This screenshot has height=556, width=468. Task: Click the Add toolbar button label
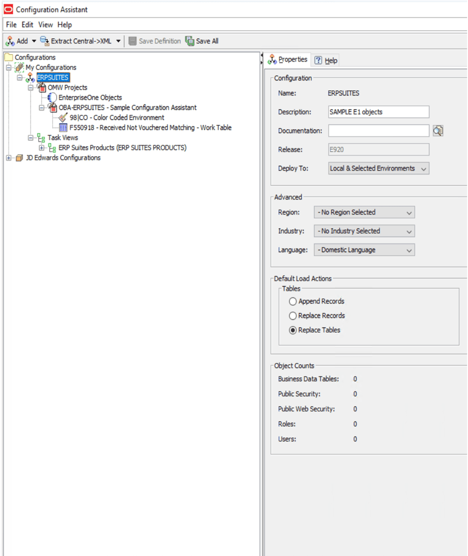coord(23,41)
